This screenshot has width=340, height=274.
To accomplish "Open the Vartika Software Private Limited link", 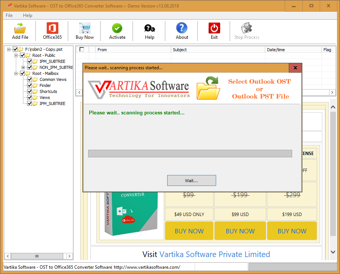I will [215, 254].
